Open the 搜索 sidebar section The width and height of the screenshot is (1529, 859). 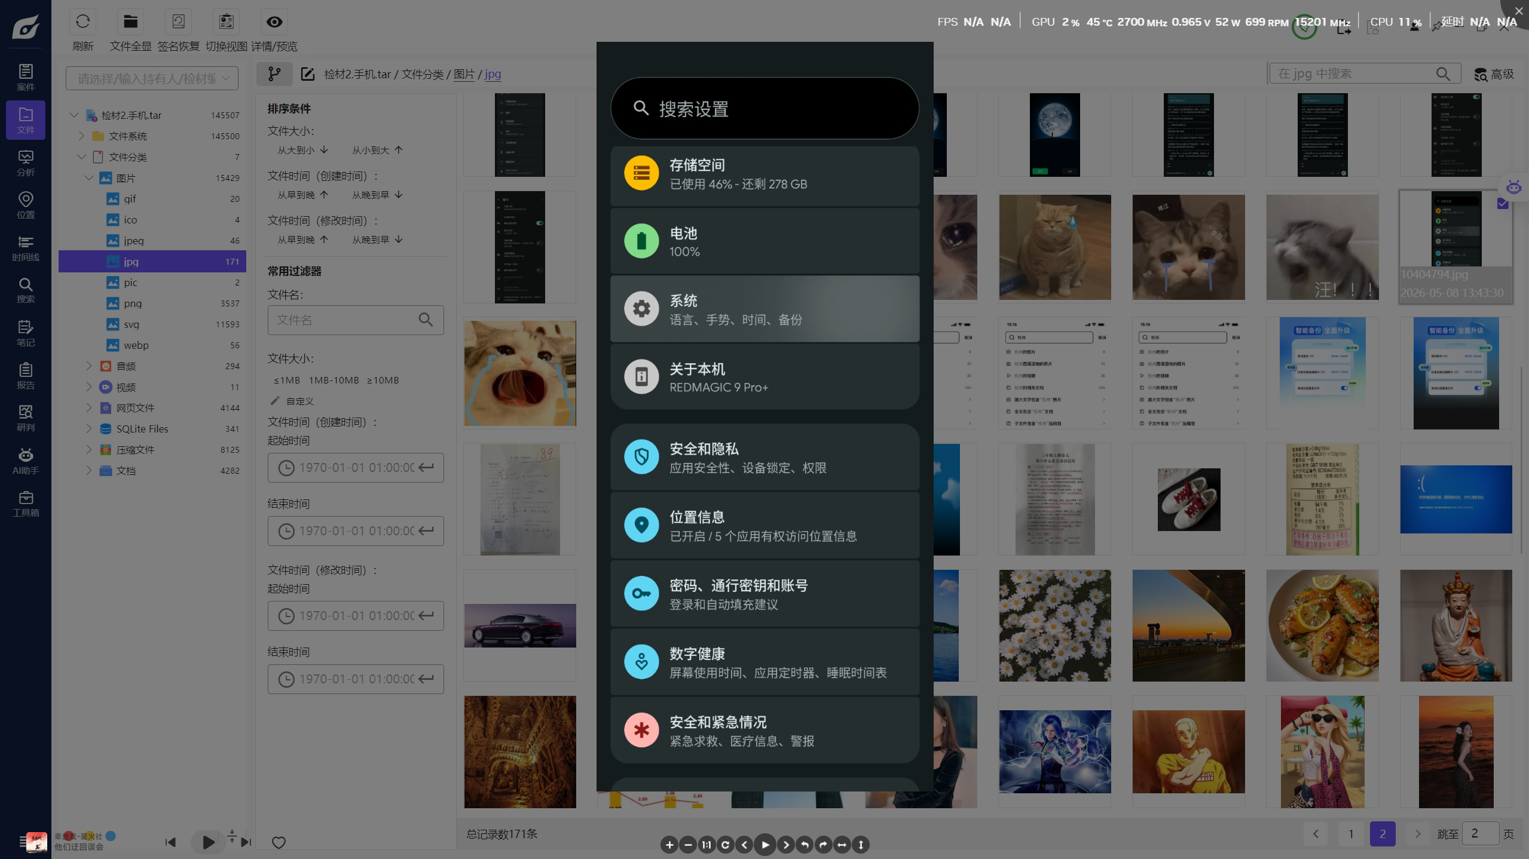pyautogui.click(x=26, y=290)
